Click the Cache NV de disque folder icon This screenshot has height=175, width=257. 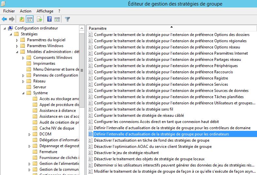[x=35, y=128]
